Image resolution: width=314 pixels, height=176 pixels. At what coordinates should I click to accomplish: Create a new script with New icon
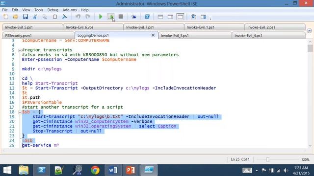point(6,17)
